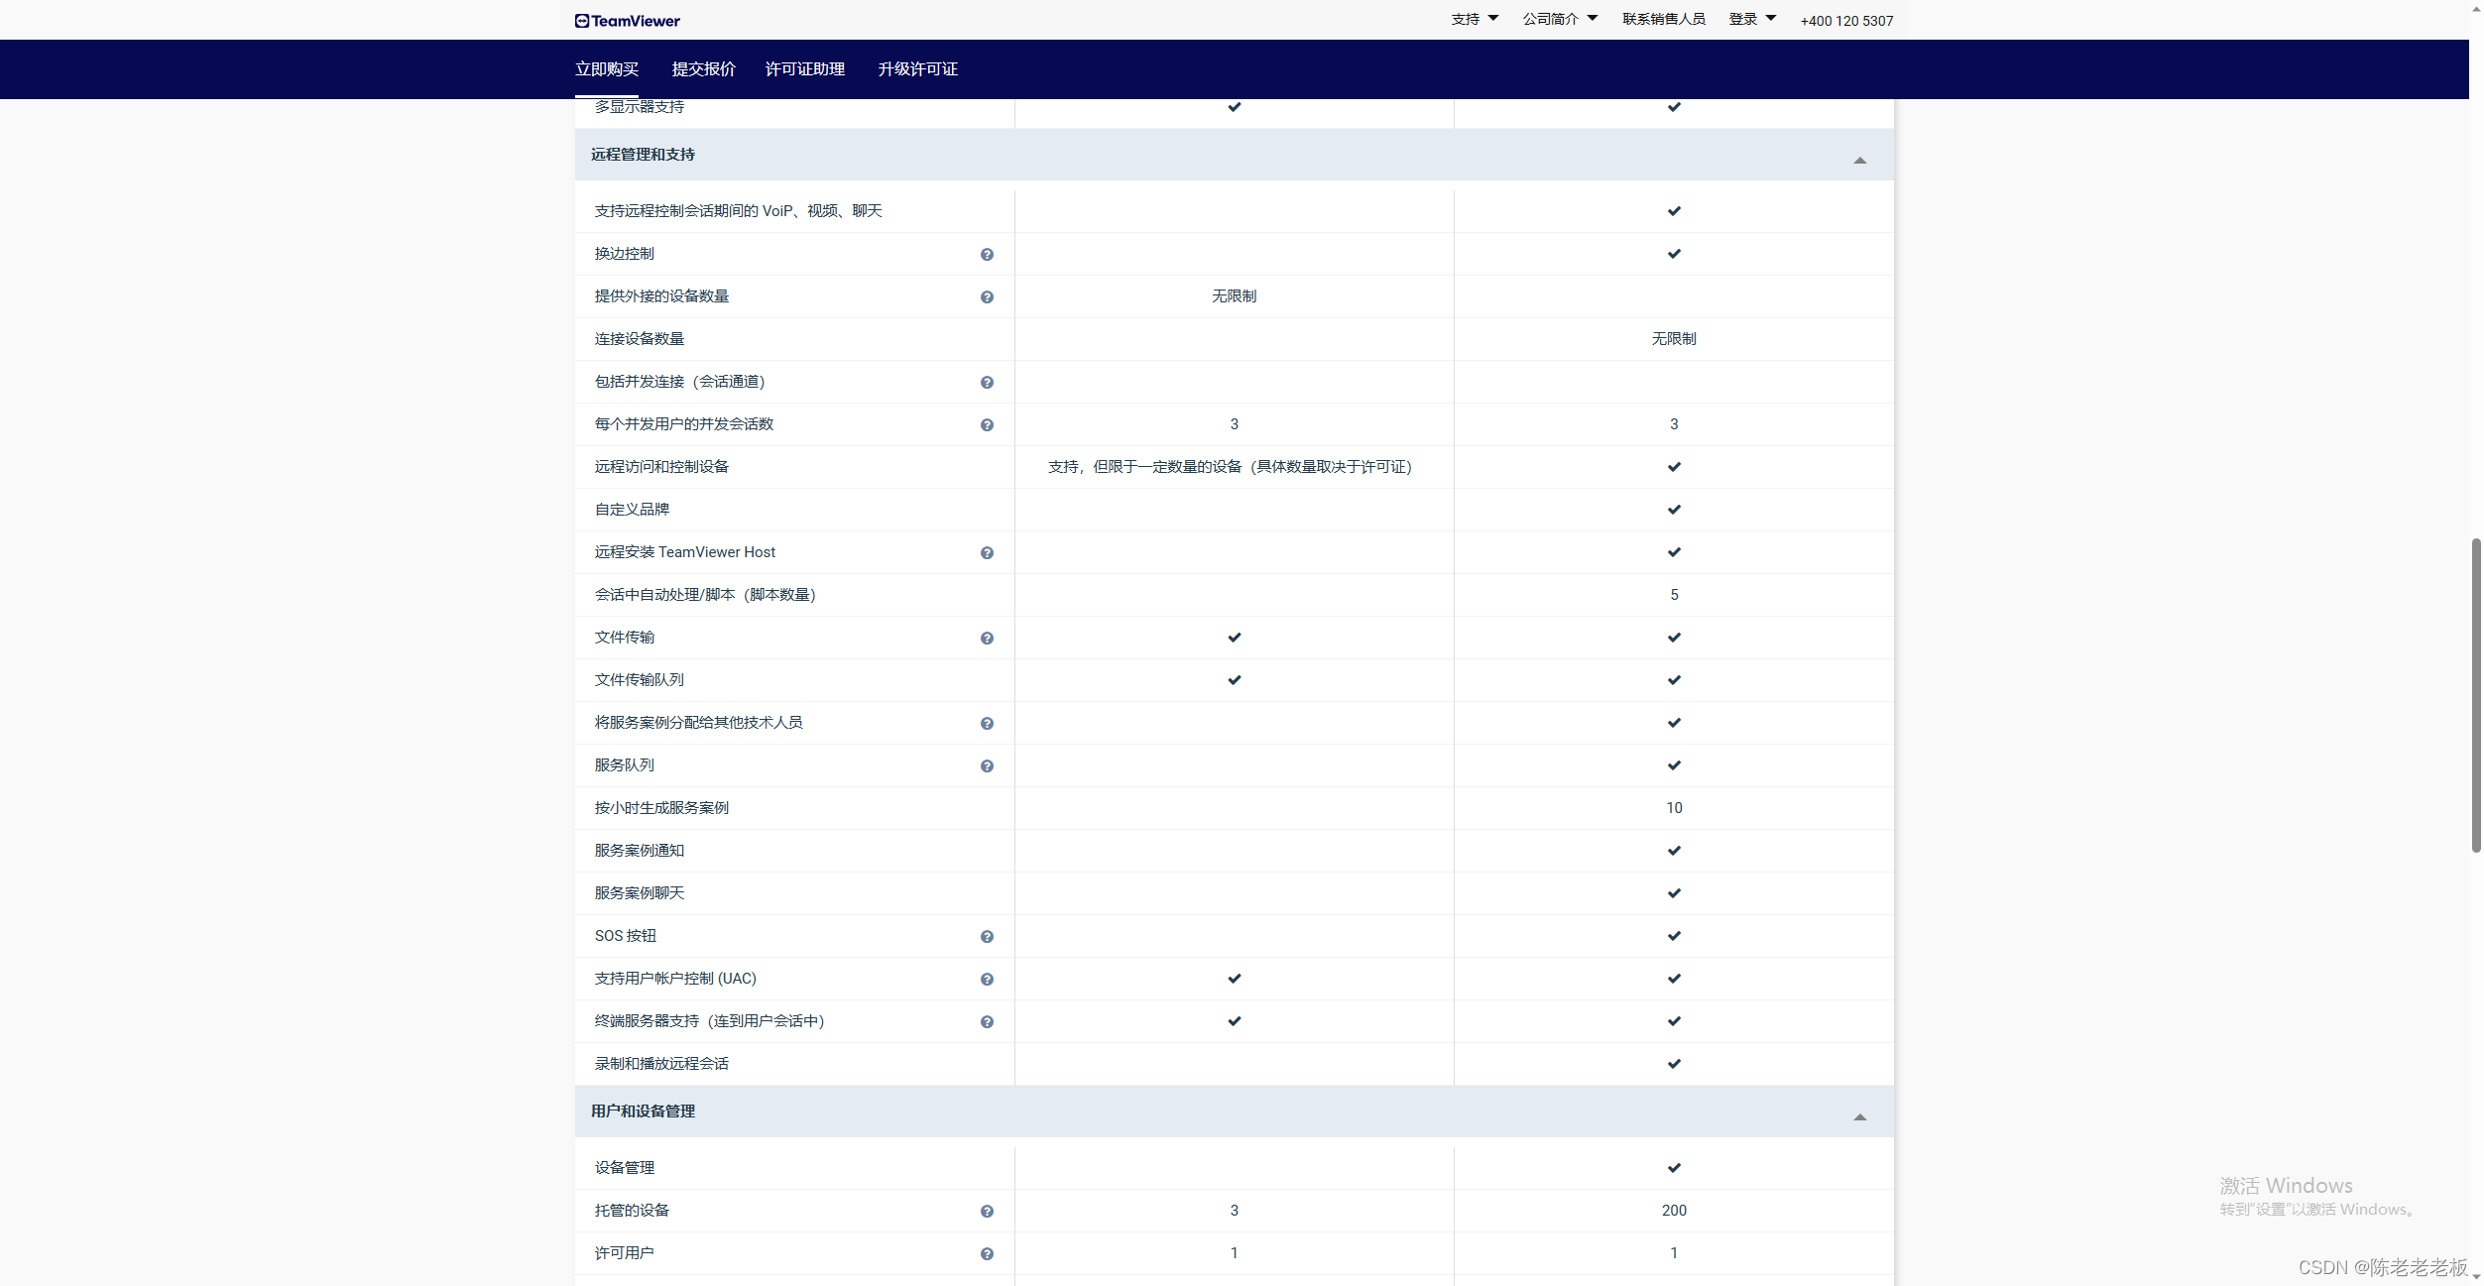Screen dimensions: 2484x1286
Task: Click value 200 in 托管的设备 row
Action: (x=1674, y=1211)
